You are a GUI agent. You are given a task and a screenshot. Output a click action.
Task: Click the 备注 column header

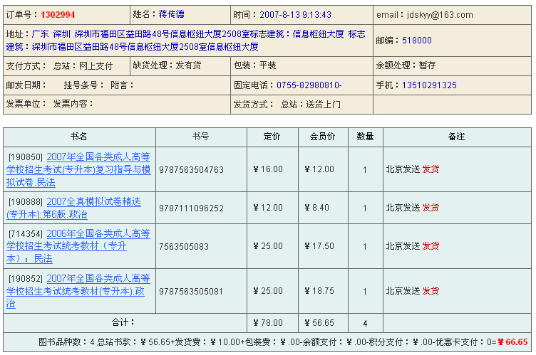click(456, 137)
